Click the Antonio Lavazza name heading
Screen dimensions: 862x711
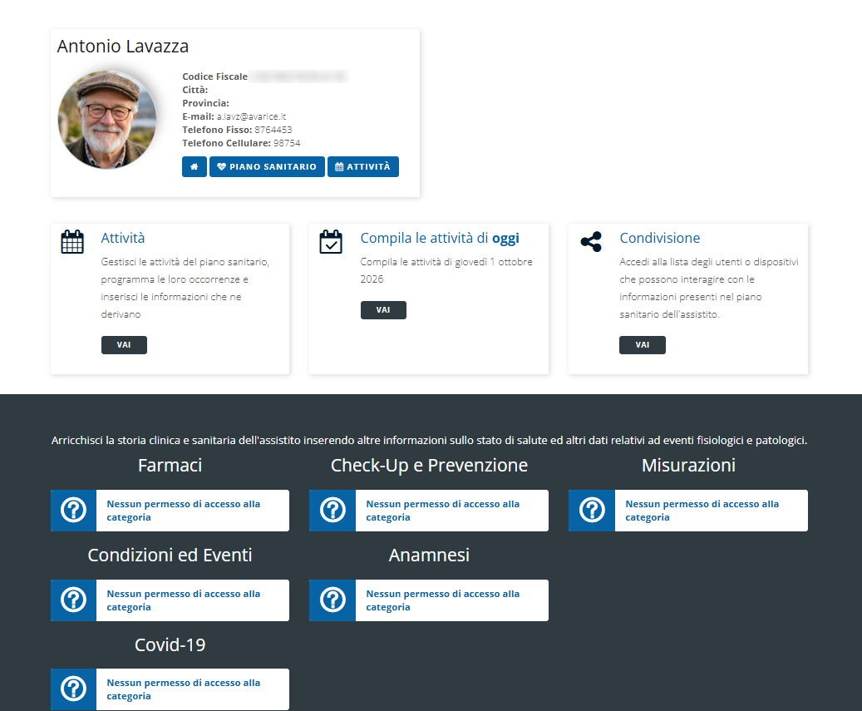[x=122, y=47]
